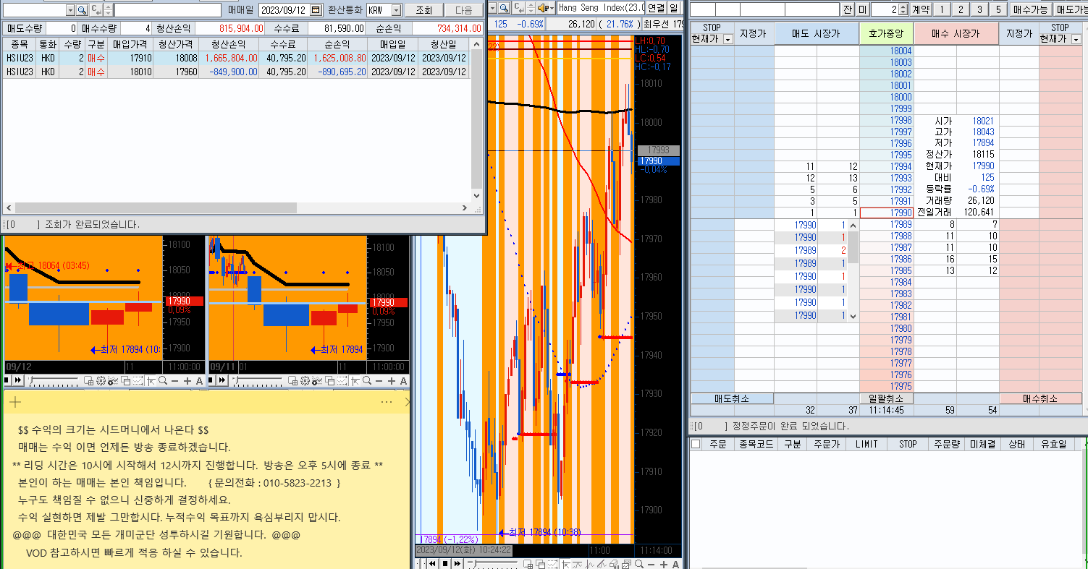Add a new sticky note with the plus icon
Image resolution: width=1088 pixels, height=569 pixels.
pyautogui.click(x=16, y=401)
